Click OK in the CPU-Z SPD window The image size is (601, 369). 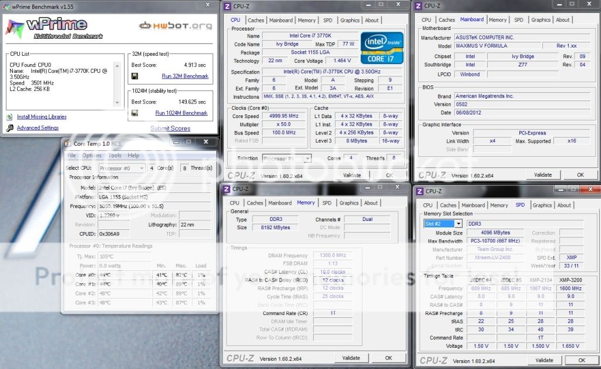[582, 360]
